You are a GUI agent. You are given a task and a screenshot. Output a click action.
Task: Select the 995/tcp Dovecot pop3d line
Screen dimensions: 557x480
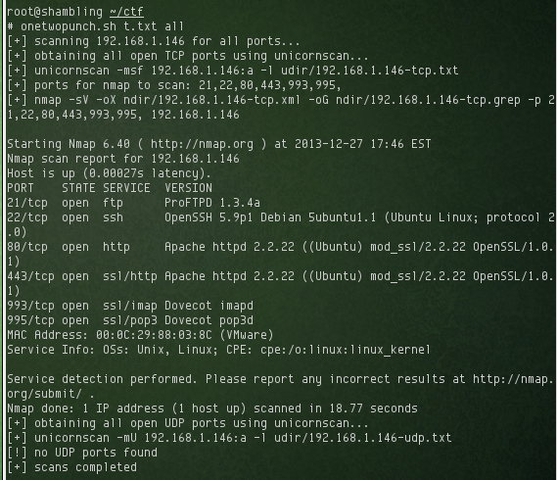click(130, 320)
